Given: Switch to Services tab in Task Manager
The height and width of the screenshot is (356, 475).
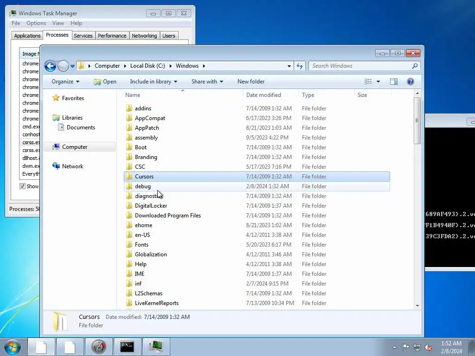Looking at the screenshot, I should pos(83,36).
